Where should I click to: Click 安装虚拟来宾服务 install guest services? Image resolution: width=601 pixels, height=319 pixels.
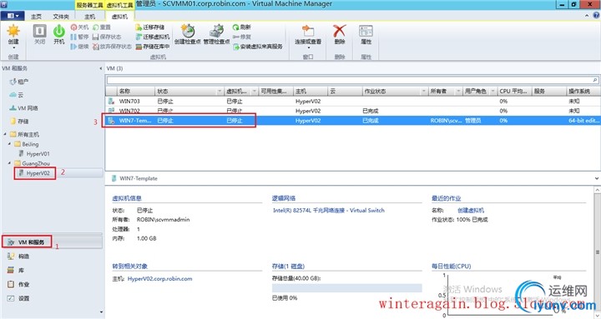coord(258,47)
